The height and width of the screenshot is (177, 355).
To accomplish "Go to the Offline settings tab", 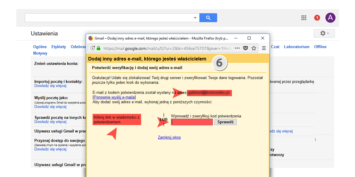I will (320, 47).
